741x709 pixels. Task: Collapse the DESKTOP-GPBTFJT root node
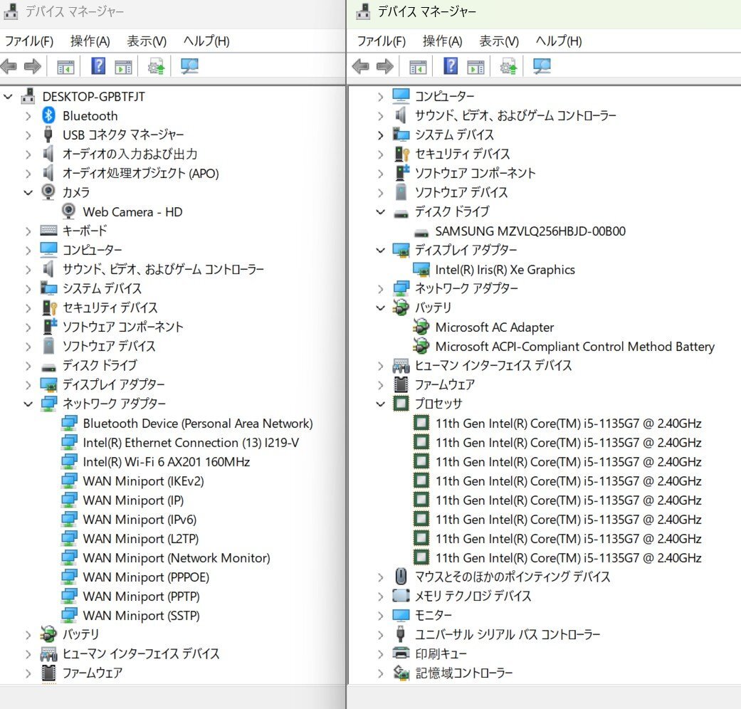pyautogui.click(x=8, y=97)
